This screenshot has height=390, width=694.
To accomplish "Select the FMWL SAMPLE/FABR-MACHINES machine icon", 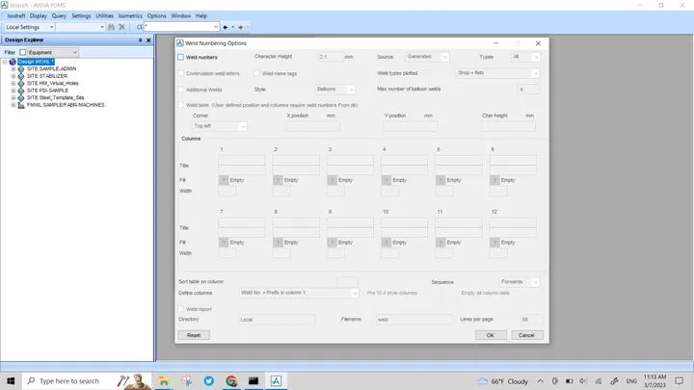I will click(21, 105).
